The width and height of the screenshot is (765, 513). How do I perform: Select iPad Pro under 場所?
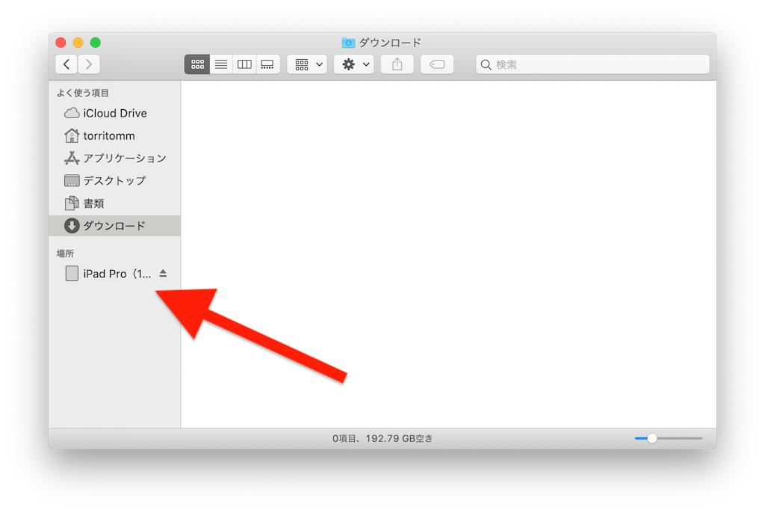pyautogui.click(x=111, y=273)
